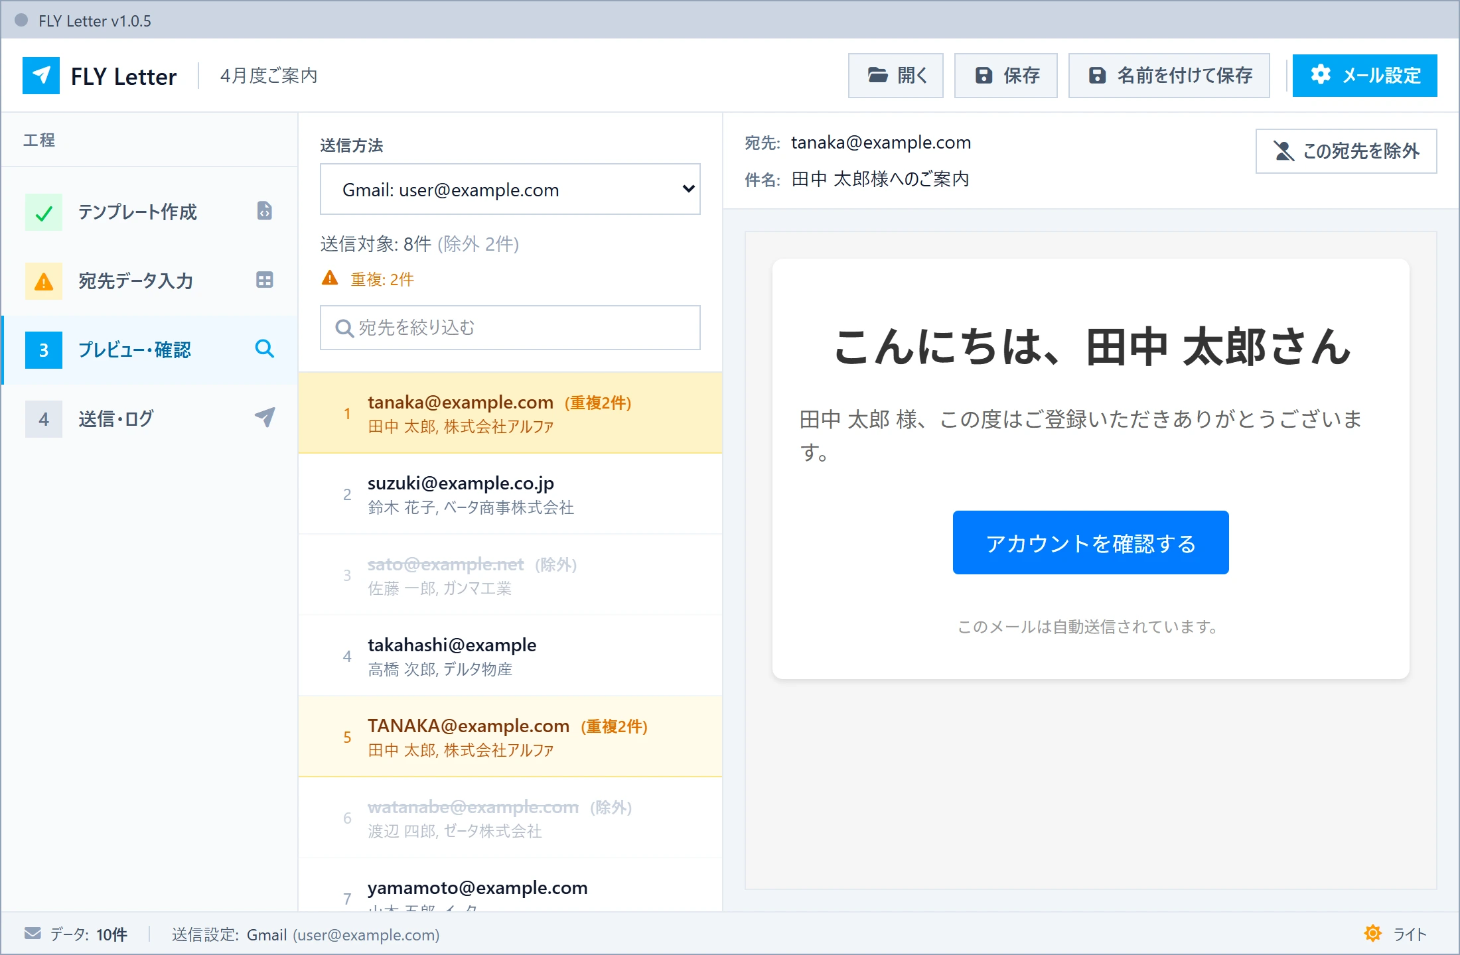Select duplicate recipient TANAKA@example.com
1460x955 pixels.
point(510,737)
